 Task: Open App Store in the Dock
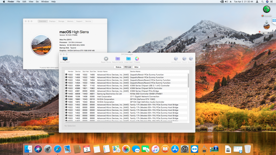click(x=175, y=149)
